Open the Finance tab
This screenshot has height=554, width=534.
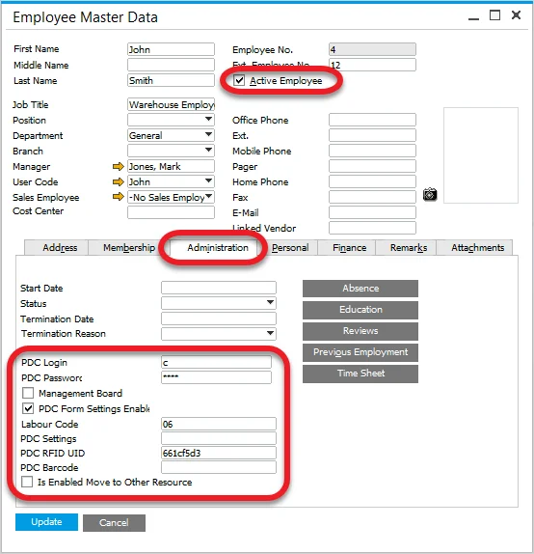coord(347,247)
